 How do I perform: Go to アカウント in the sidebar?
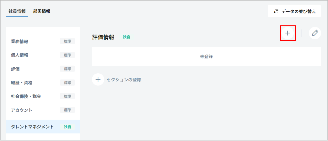tap(22, 110)
